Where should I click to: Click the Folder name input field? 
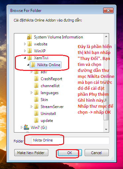pos(70,141)
